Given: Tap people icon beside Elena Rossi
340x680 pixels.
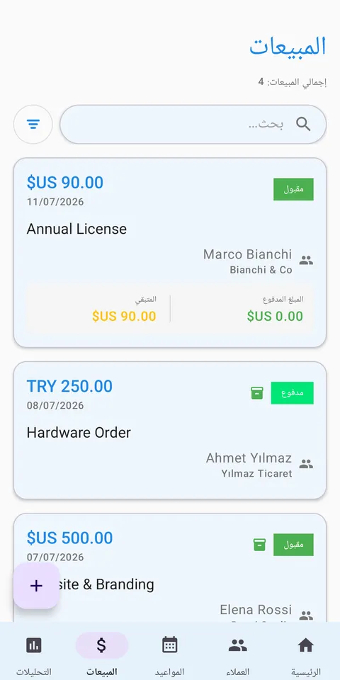Looking at the screenshot, I should (306, 616).
